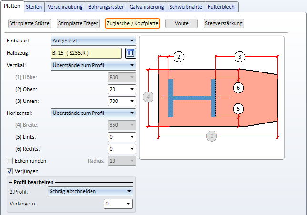Viewport: 307px width, 215px height.
Task: Click dimension marker 3 in the diagram
Action: (x=239, y=57)
